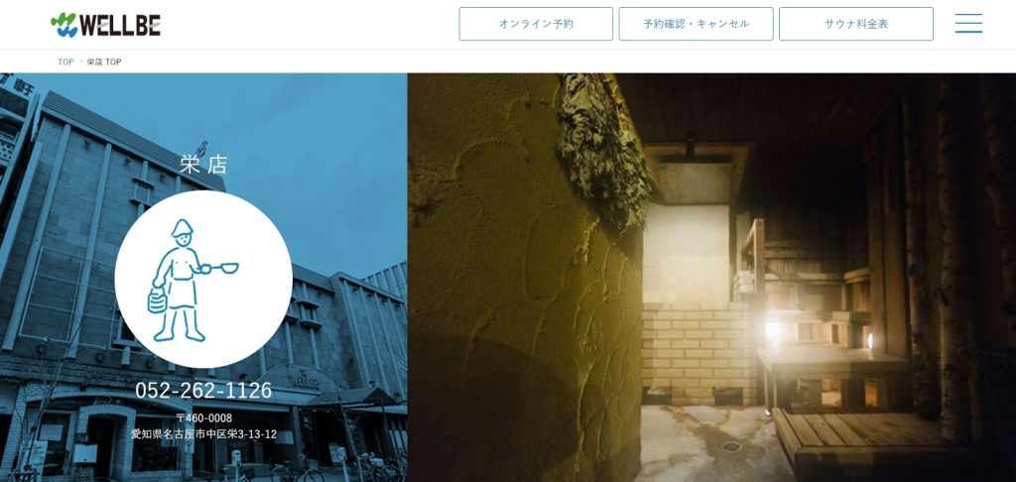Click the postal code 〒460-0008

coord(203,418)
